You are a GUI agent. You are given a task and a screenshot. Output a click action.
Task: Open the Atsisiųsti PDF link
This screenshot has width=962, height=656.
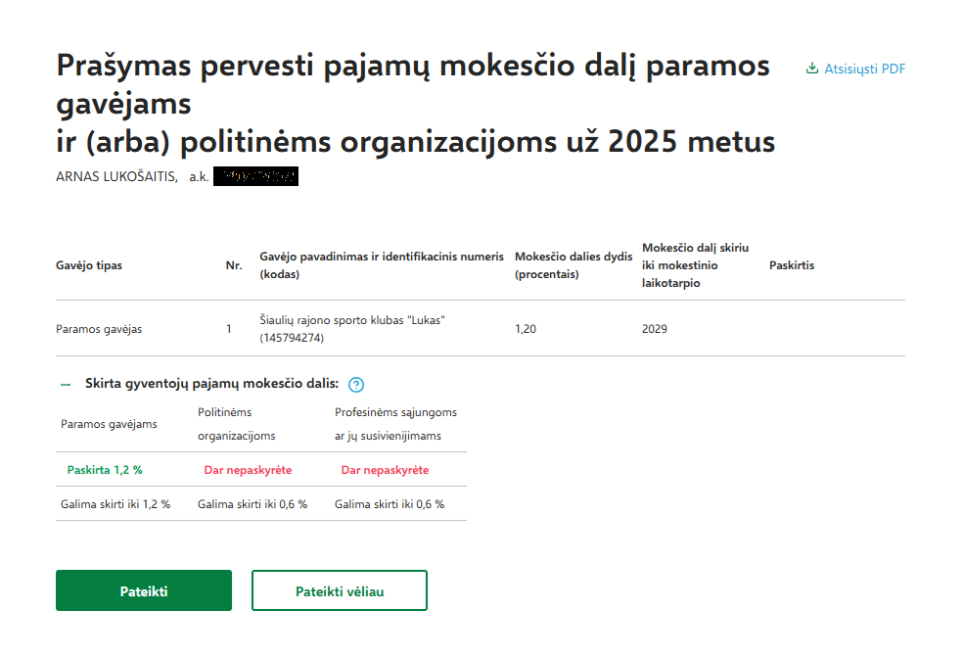tap(864, 70)
